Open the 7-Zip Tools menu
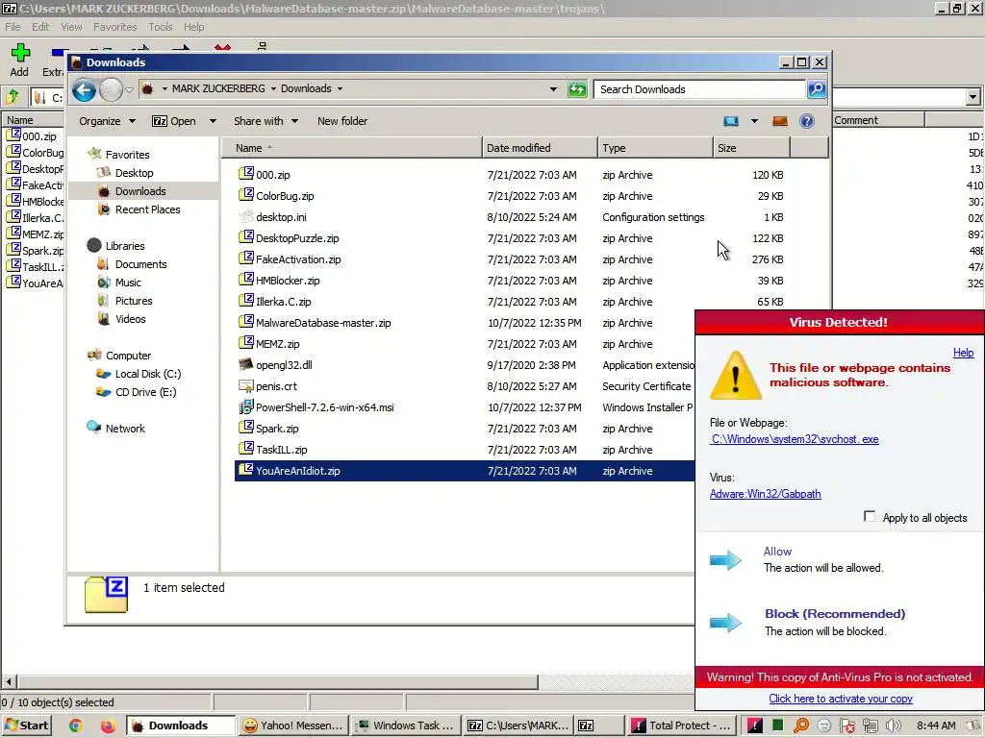Screen dimensions: 985x738 [x=161, y=27]
